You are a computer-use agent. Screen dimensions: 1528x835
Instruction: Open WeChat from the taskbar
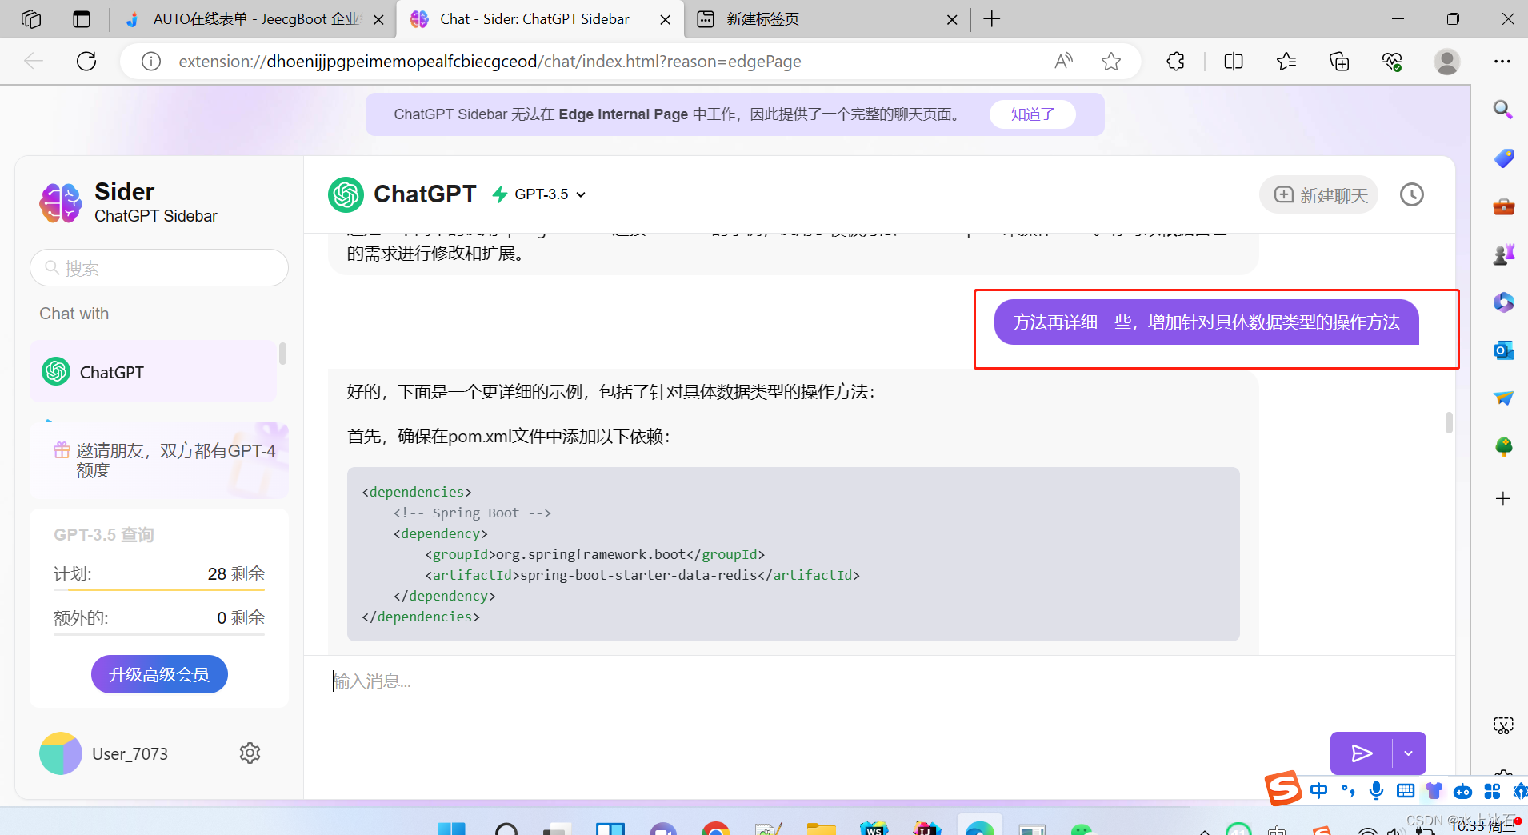(1081, 829)
